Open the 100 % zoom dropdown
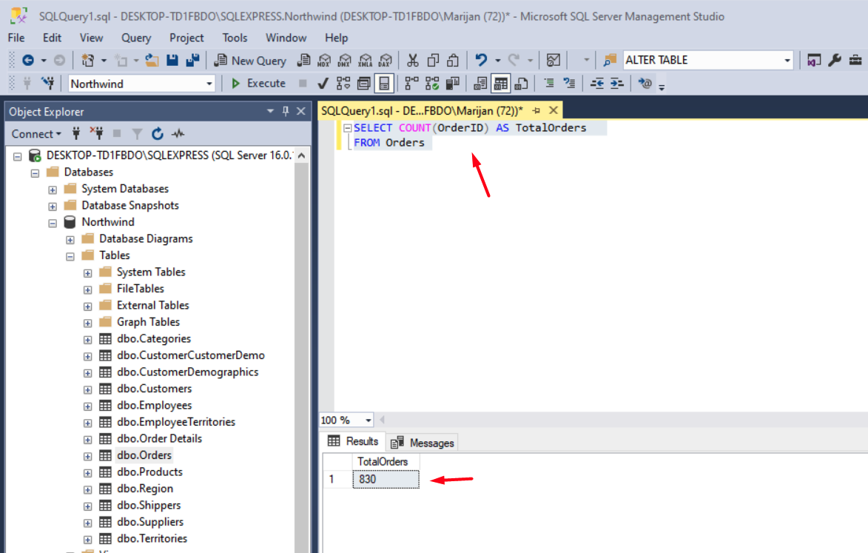 (368, 420)
